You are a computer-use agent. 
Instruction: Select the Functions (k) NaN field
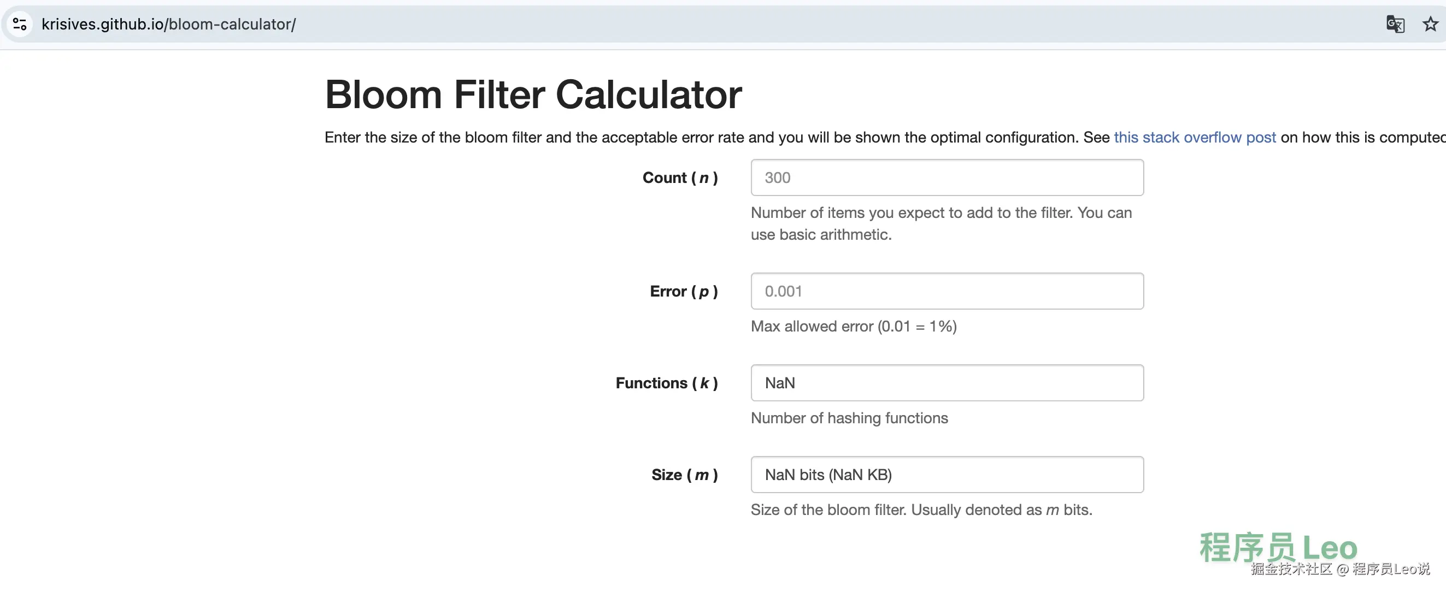pyautogui.click(x=947, y=383)
